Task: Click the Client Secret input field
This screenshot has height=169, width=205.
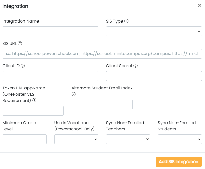Action: (154, 76)
